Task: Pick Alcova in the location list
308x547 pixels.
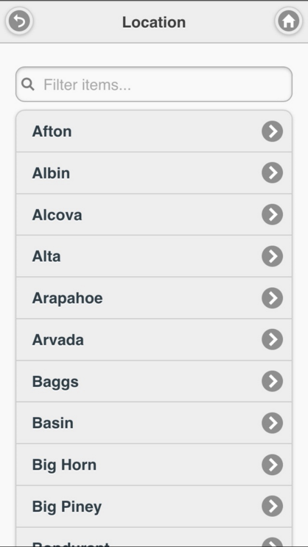Action: click(x=154, y=215)
